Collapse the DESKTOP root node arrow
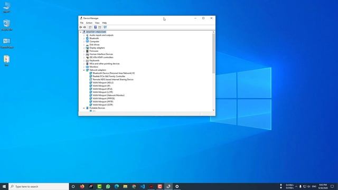This screenshot has width=338, height=190. coord(81,32)
